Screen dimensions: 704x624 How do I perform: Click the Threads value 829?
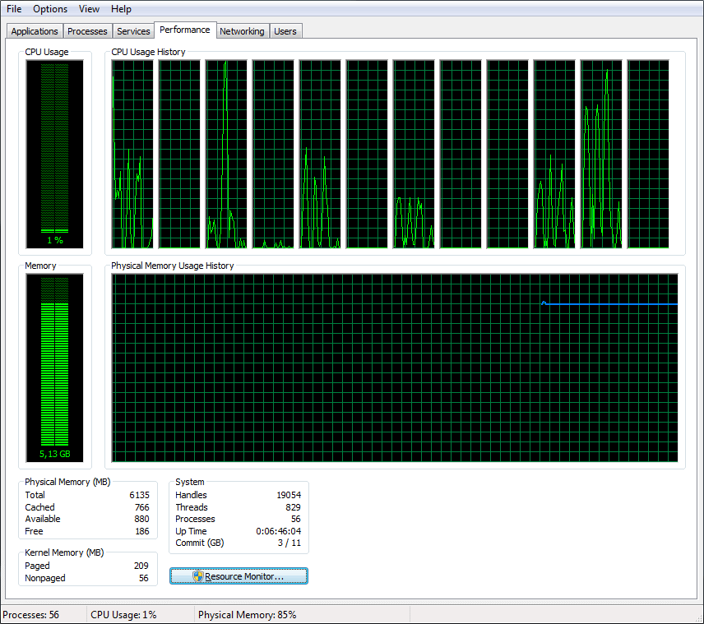pos(293,507)
